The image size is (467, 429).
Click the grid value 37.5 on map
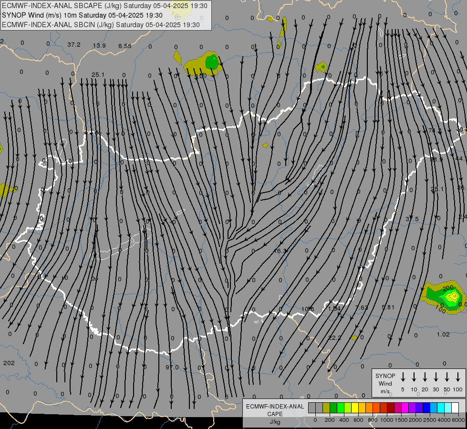(412, 219)
